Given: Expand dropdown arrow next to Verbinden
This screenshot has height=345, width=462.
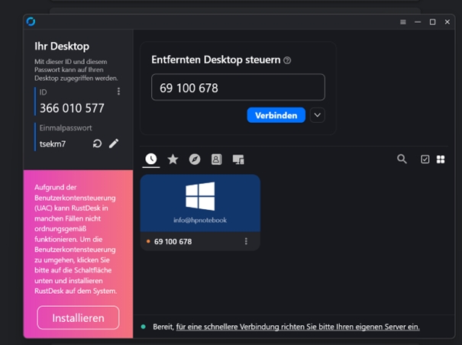Looking at the screenshot, I should [318, 115].
